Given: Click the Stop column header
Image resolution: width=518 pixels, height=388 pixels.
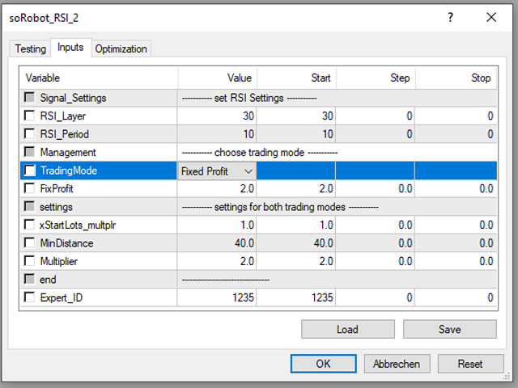Looking at the screenshot, I should click(x=456, y=78).
